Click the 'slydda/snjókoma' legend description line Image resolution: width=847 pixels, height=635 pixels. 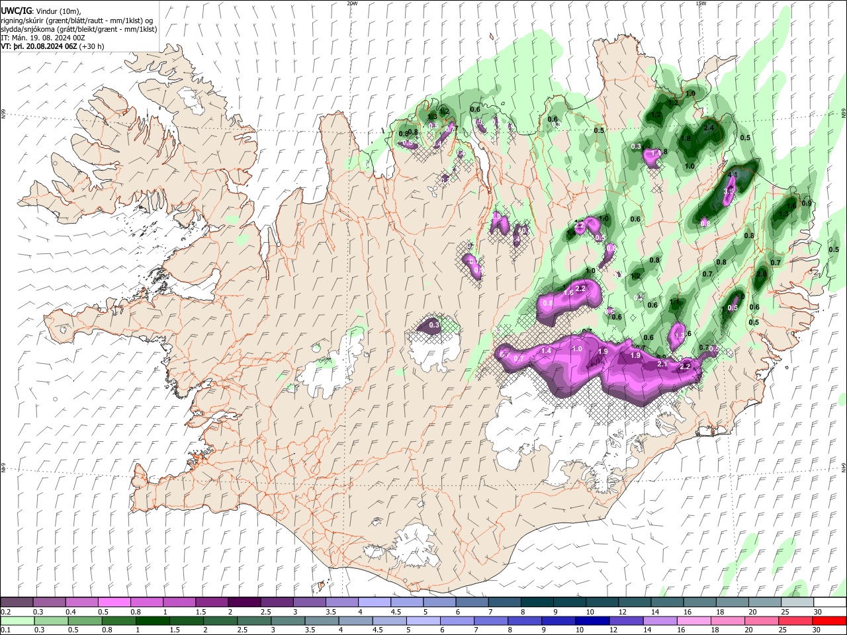coord(79,30)
